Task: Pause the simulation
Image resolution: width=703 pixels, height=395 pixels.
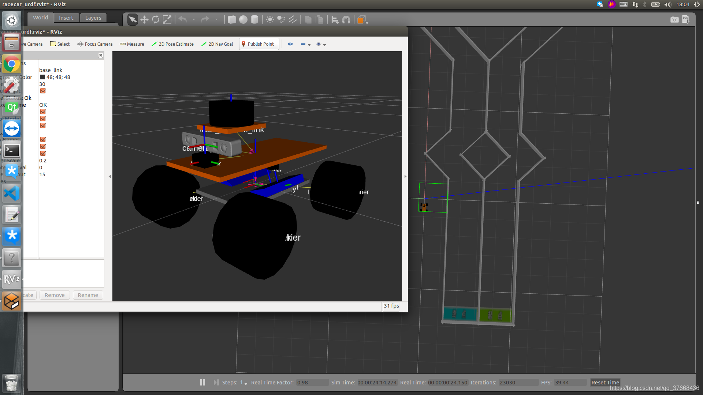Action: click(x=202, y=382)
